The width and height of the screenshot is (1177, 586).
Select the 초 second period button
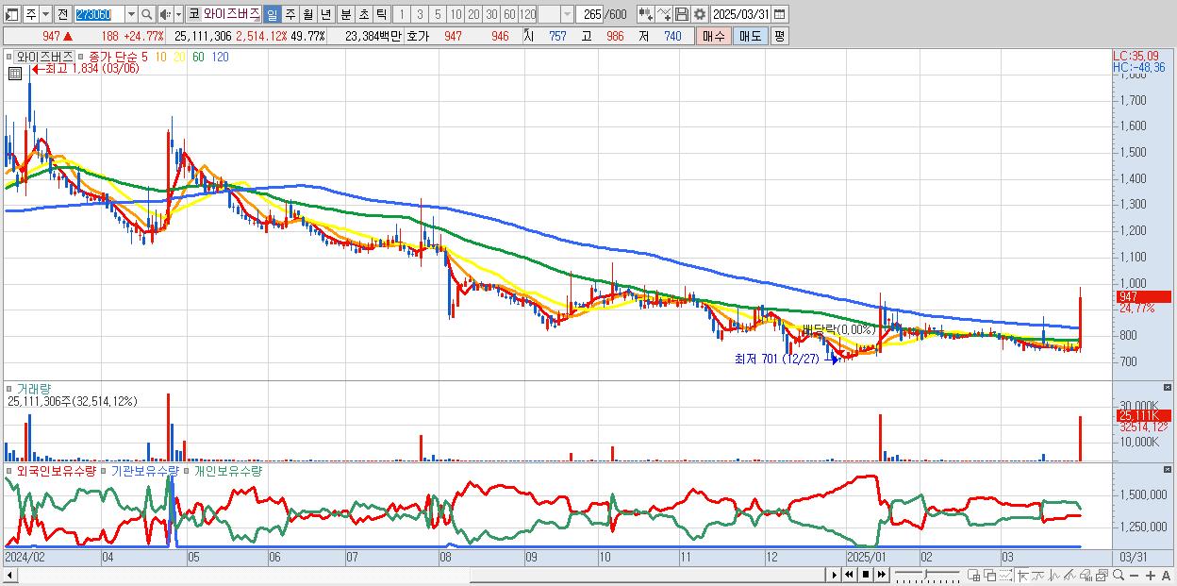coord(363,14)
